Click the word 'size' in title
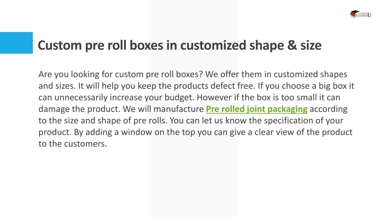This screenshot has width=386, height=217. coord(311,46)
